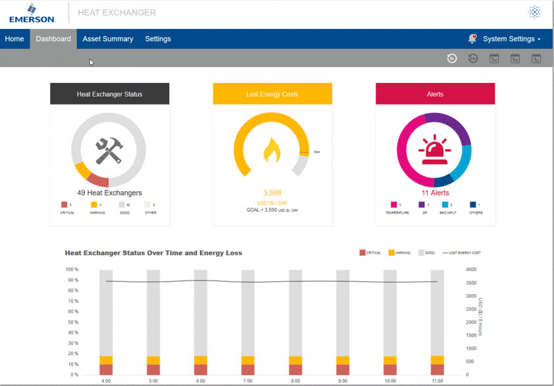Screen dimensions: 554x386
Task: Open the alert bell notifications
Action: point(472,39)
